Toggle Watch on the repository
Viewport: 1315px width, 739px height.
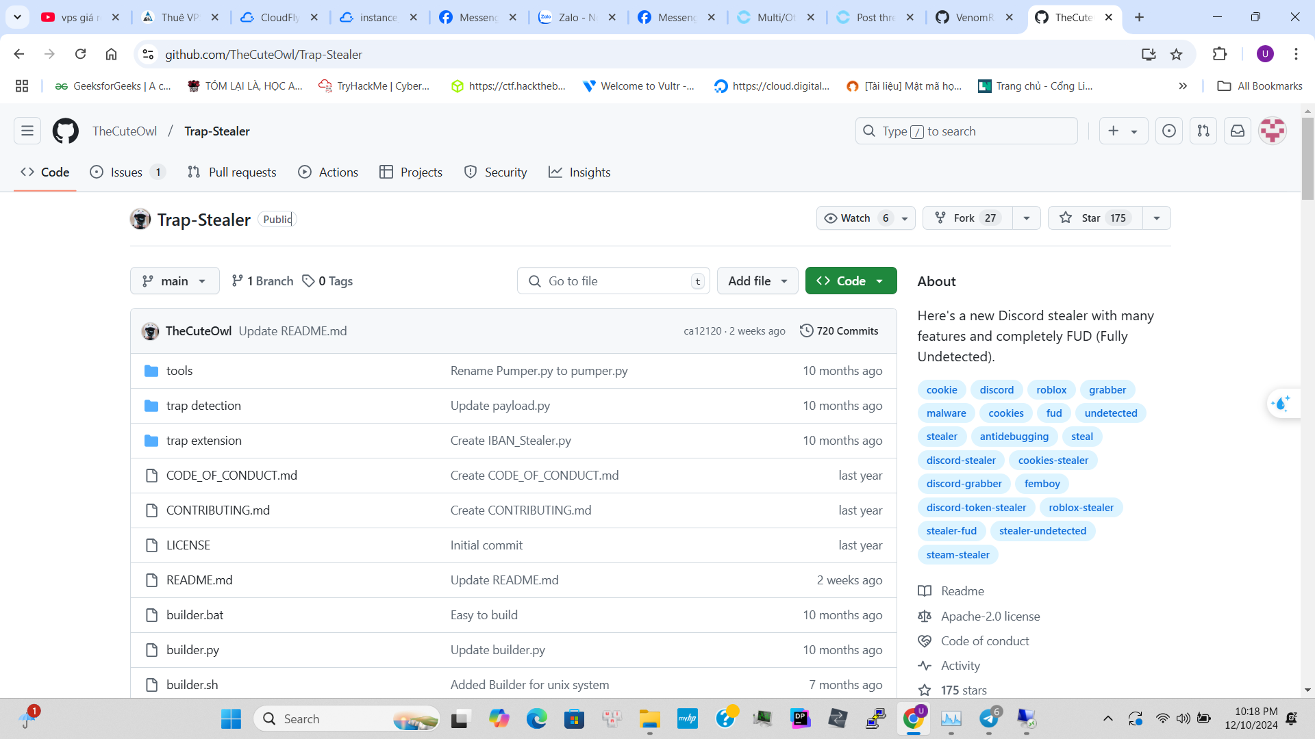point(856,218)
